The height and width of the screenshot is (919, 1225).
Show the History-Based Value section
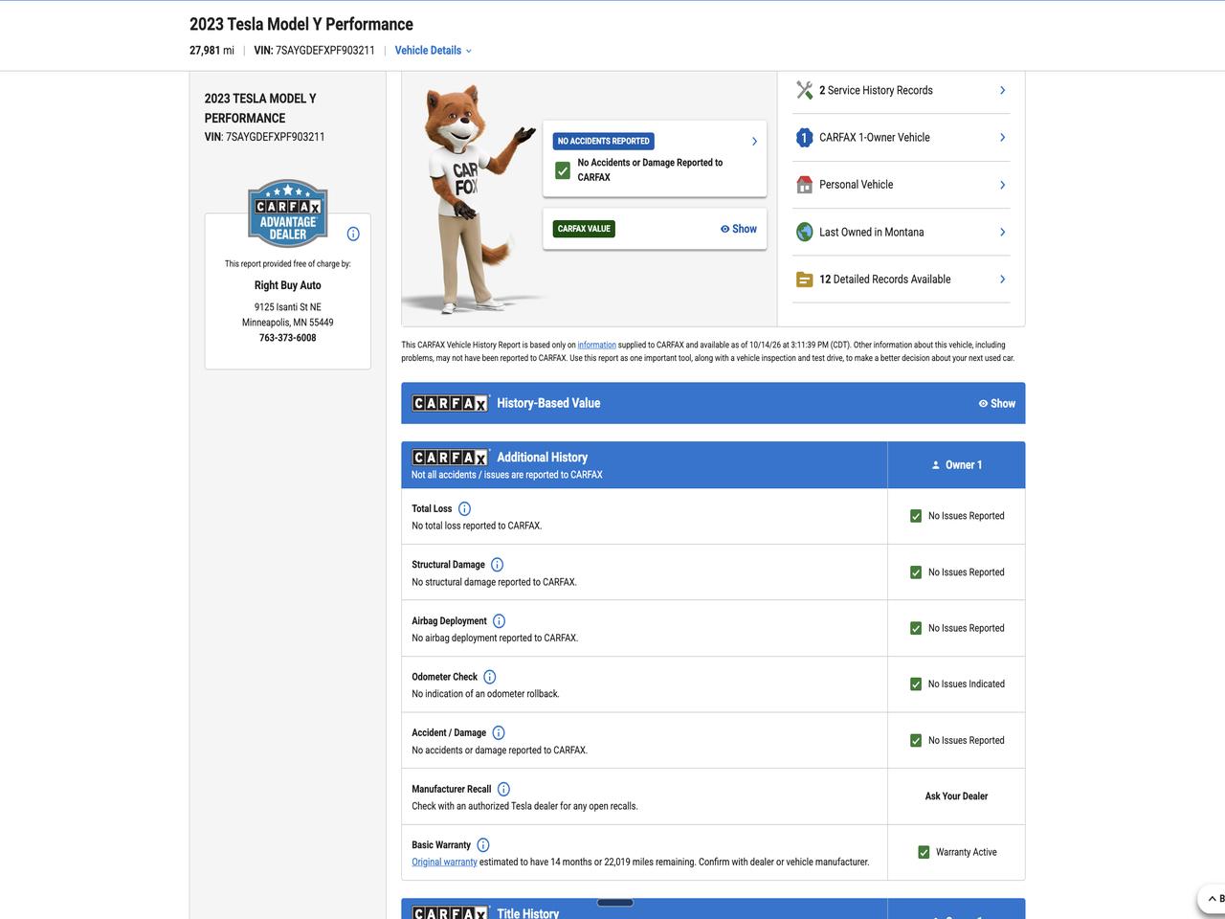(996, 403)
